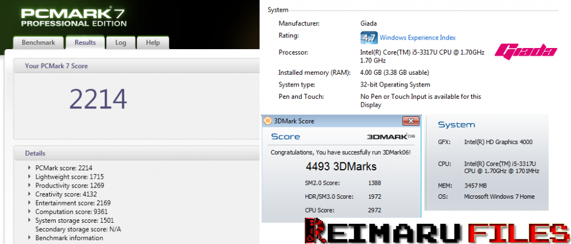The height and width of the screenshot is (244, 571).
Task: Click the 3DMark Score window title icon
Action: tap(268, 121)
